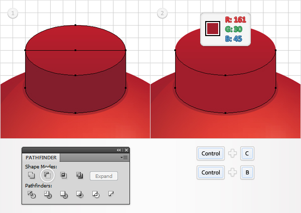Select center anchor point on horizontal line in panel 1

tap(75, 50)
